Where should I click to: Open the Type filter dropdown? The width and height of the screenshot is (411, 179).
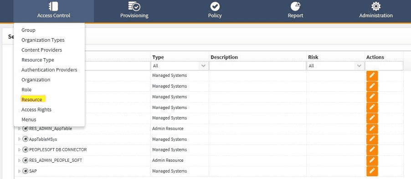(x=180, y=66)
